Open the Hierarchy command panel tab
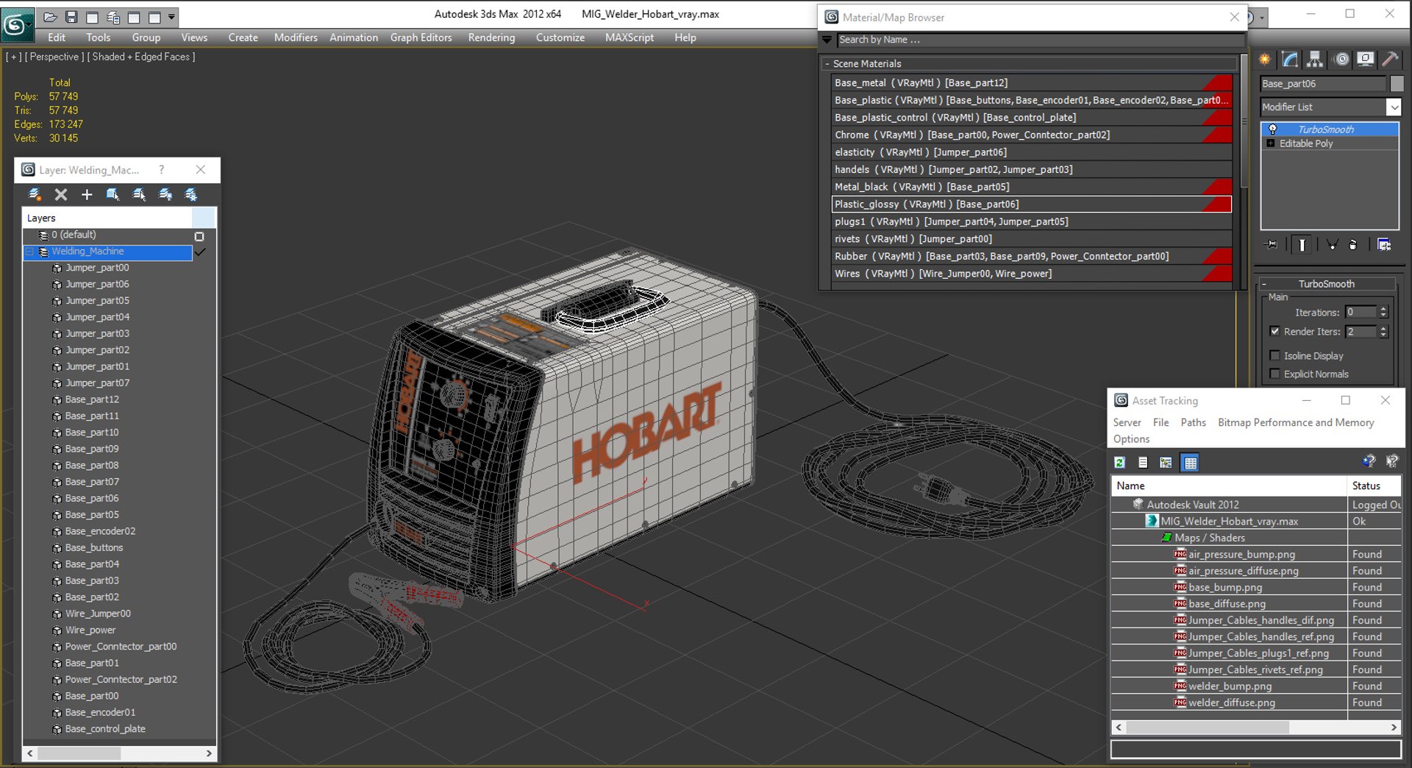 (1315, 60)
